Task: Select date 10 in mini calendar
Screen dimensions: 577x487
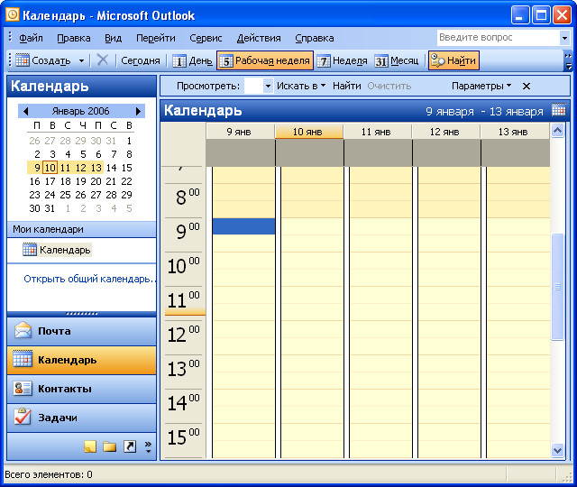Action: (50, 168)
